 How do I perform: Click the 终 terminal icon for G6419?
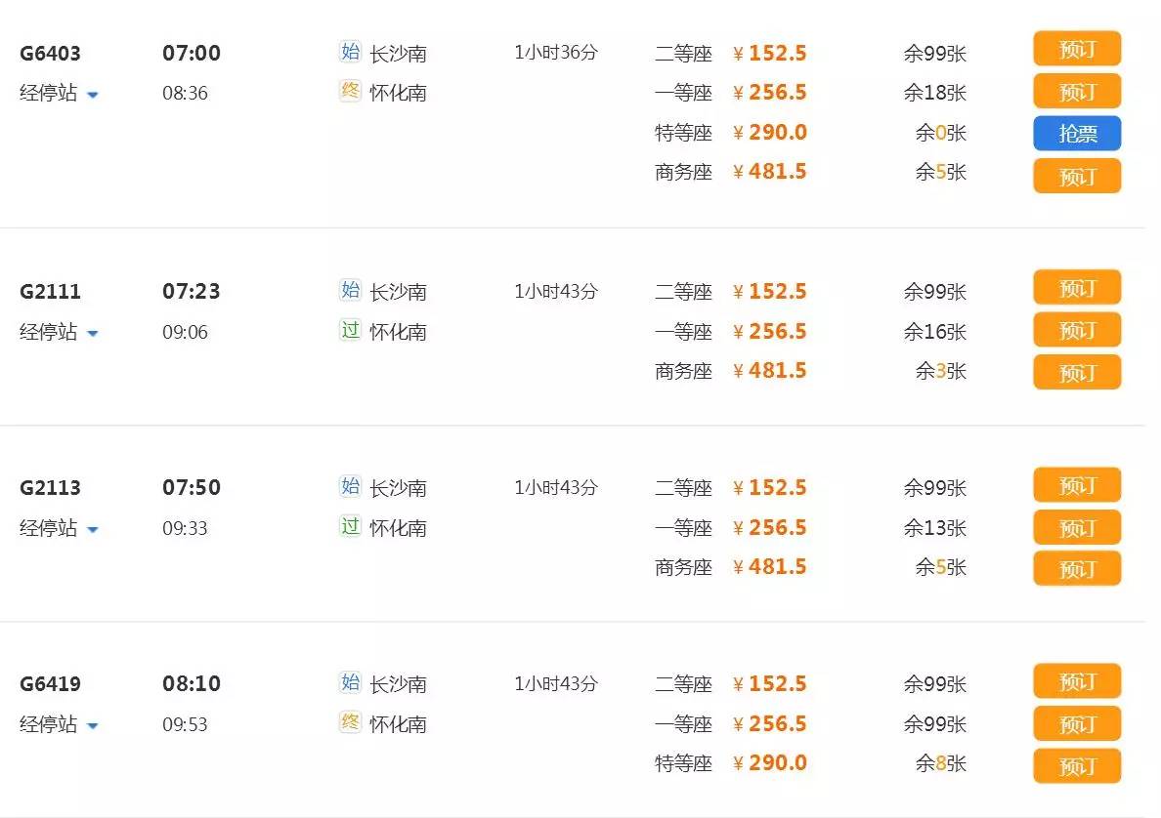350,723
